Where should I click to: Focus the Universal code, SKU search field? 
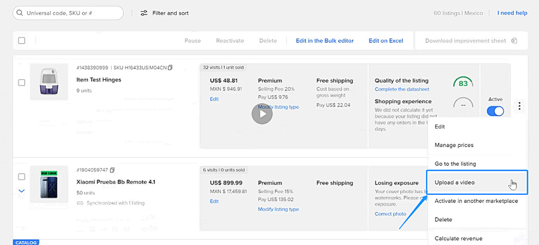[x=68, y=13]
